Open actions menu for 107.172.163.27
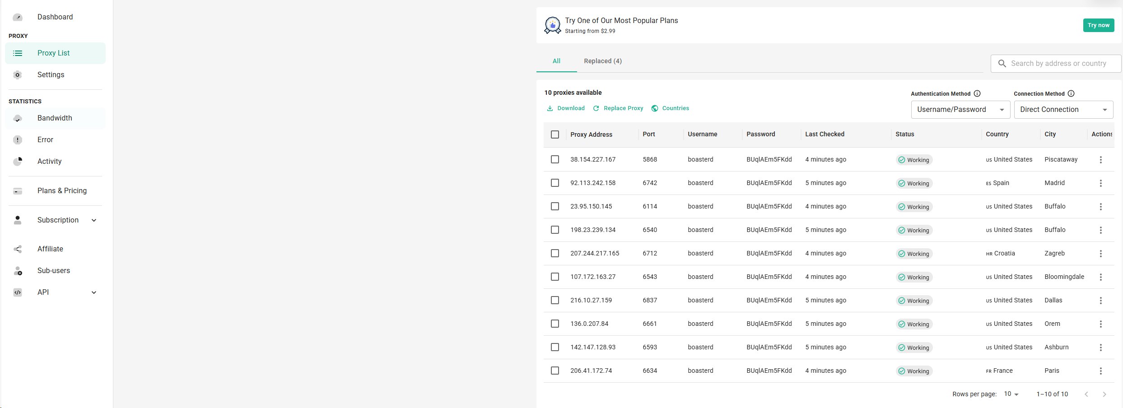 [x=1101, y=277]
